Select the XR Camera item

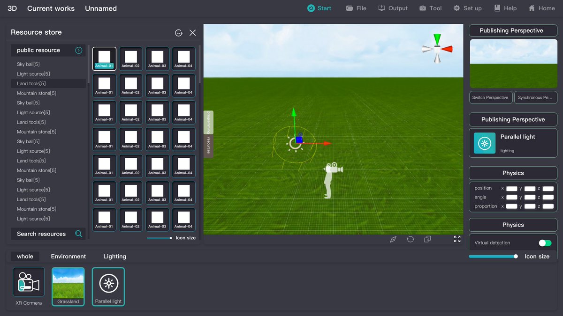pos(29,287)
